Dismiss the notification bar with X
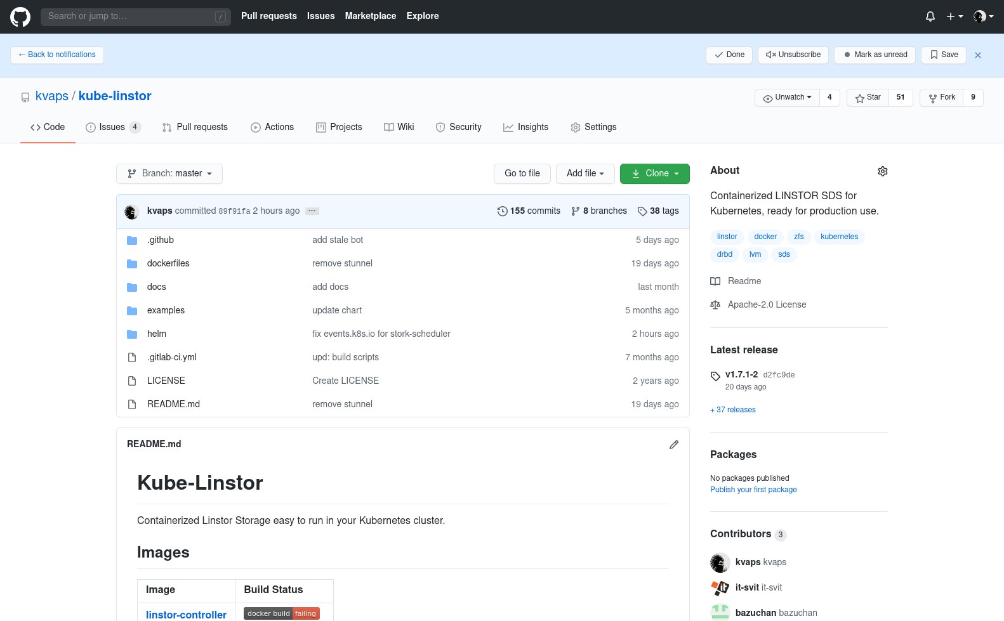The image size is (1004, 621). point(978,55)
